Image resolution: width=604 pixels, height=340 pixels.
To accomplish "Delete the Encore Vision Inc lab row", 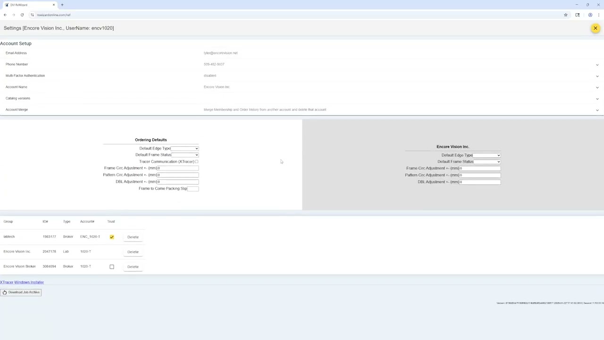I will coord(133,252).
